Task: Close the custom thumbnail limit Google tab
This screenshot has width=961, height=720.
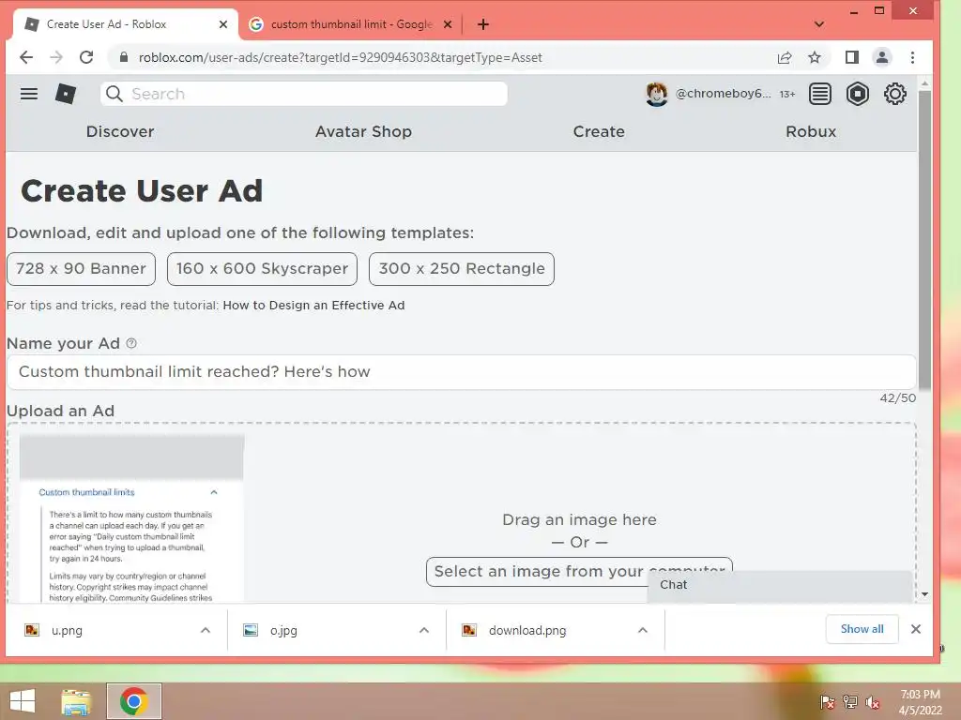Action: pos(448,24)
